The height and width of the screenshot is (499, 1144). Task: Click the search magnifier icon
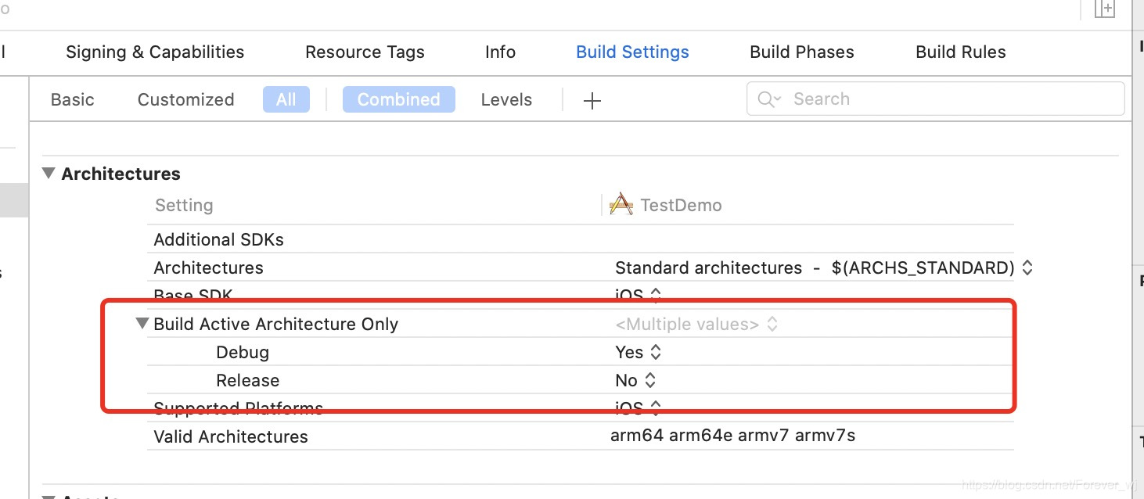(768, 99)
